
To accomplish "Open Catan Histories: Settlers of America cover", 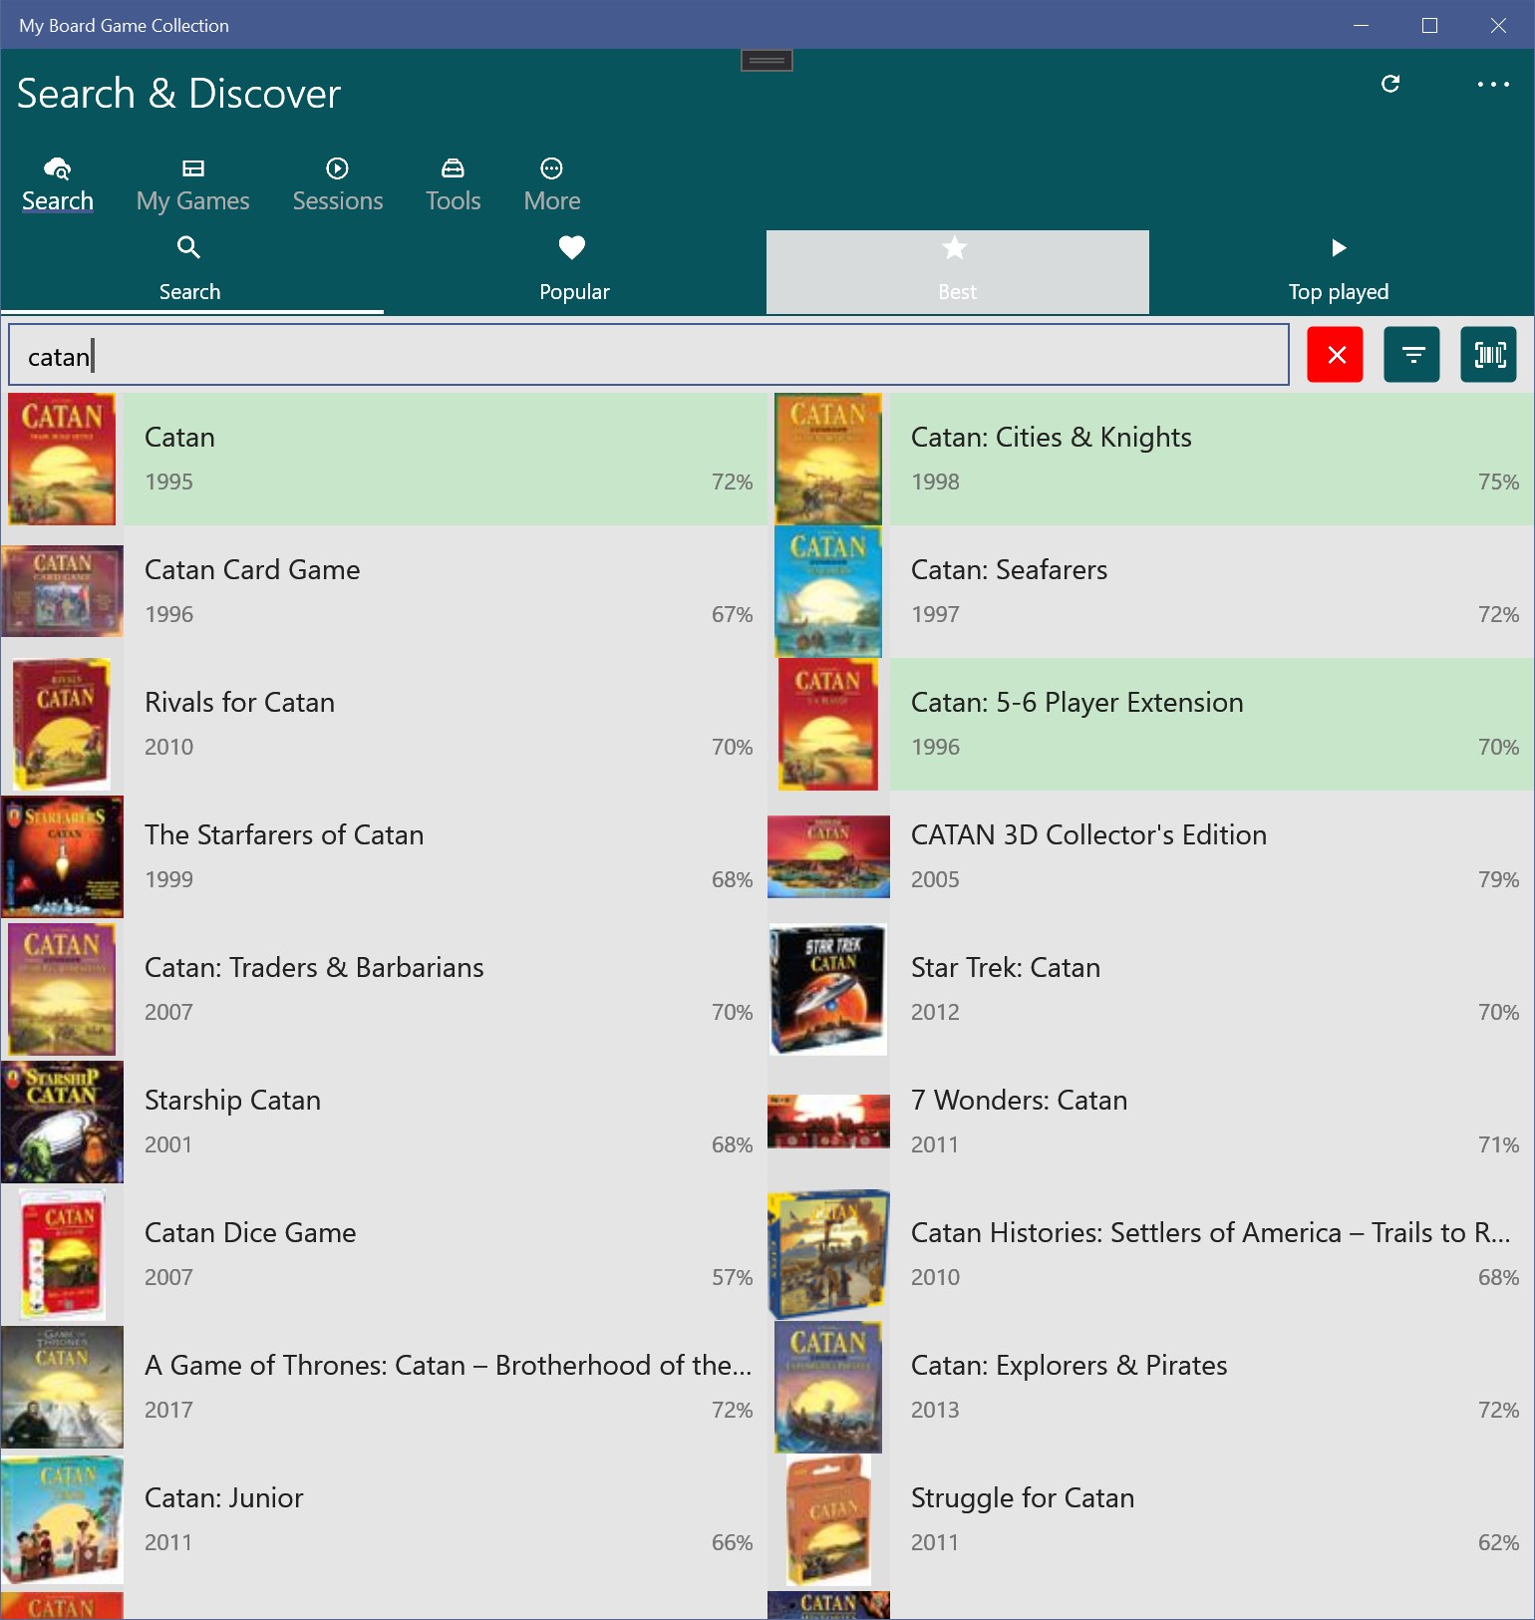I will 828,1254.
